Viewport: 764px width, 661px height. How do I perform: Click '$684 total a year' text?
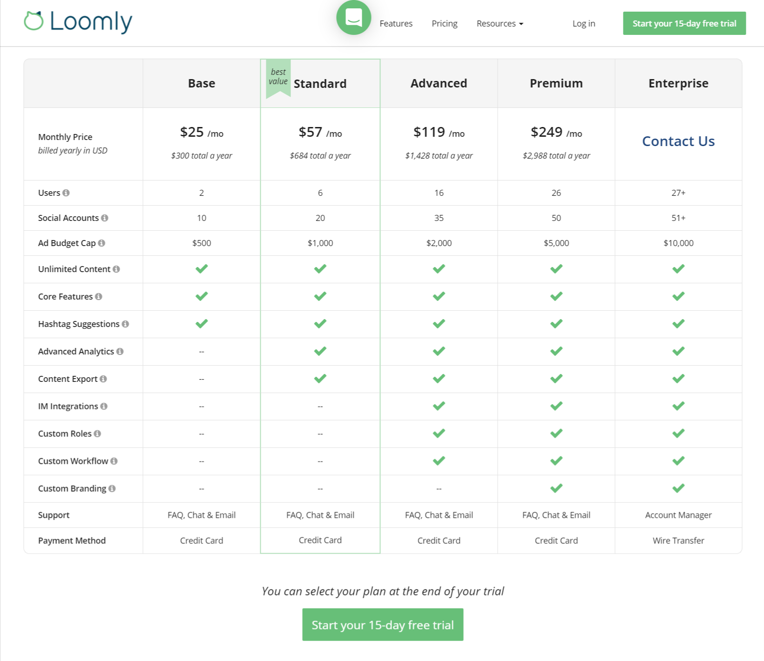[320, 156]
